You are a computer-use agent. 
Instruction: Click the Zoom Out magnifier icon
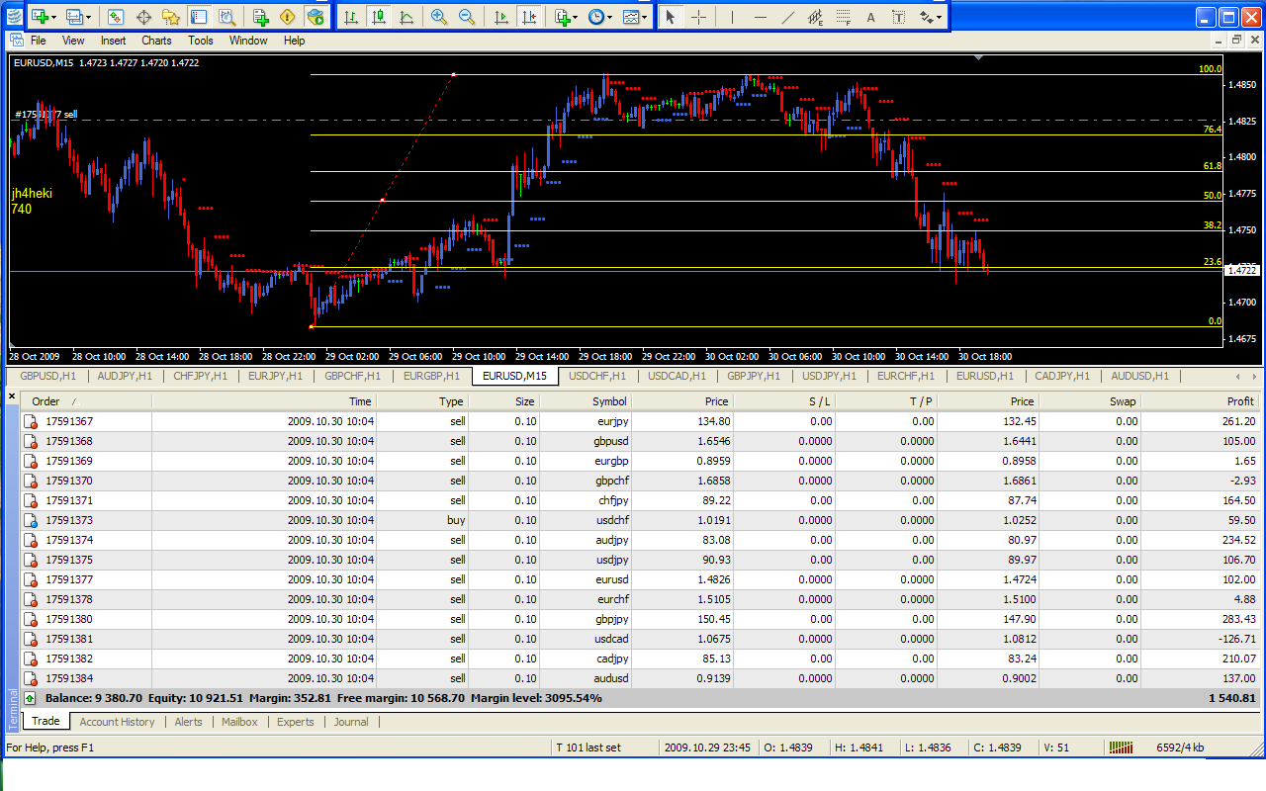pyautogui.click(x=467, y=16)
